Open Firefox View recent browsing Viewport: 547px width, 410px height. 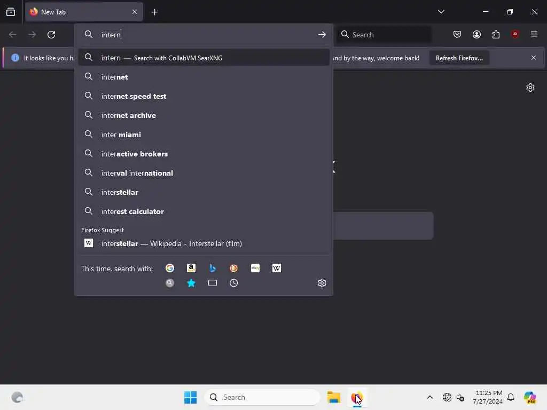tap(11, 12)
